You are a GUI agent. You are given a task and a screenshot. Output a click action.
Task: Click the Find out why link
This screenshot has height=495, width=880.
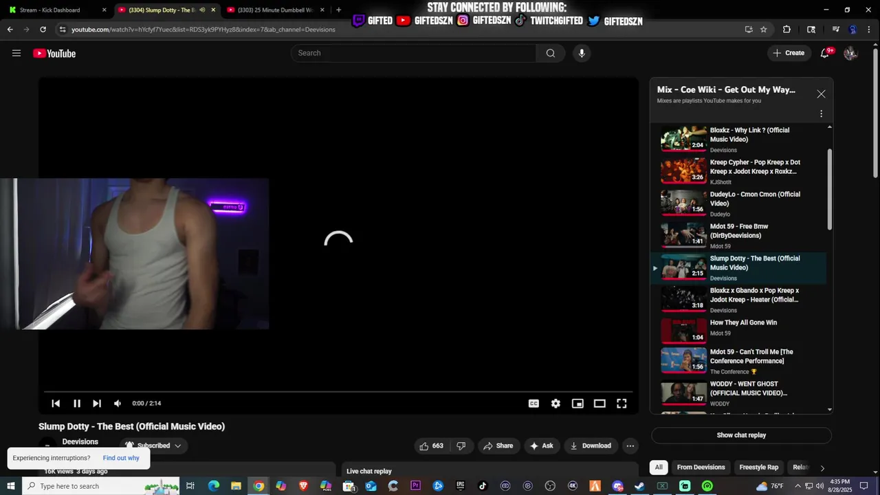tap(121, 458)
